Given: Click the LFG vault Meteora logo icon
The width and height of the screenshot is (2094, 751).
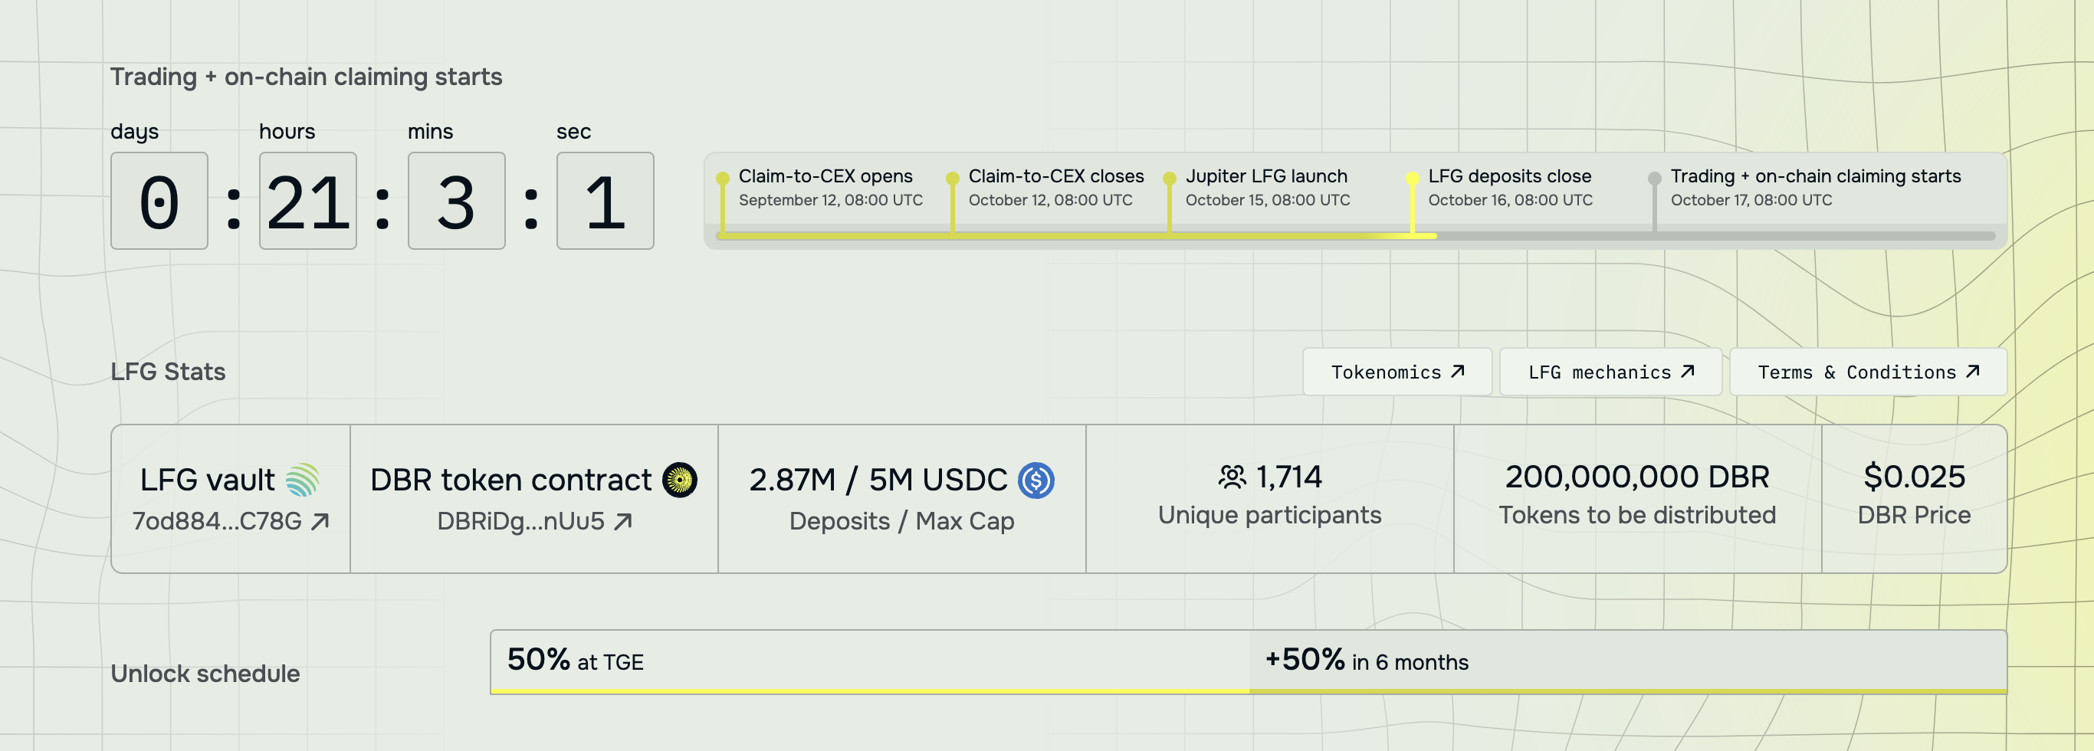Looking at the screenshot, I should coord(303,480).
